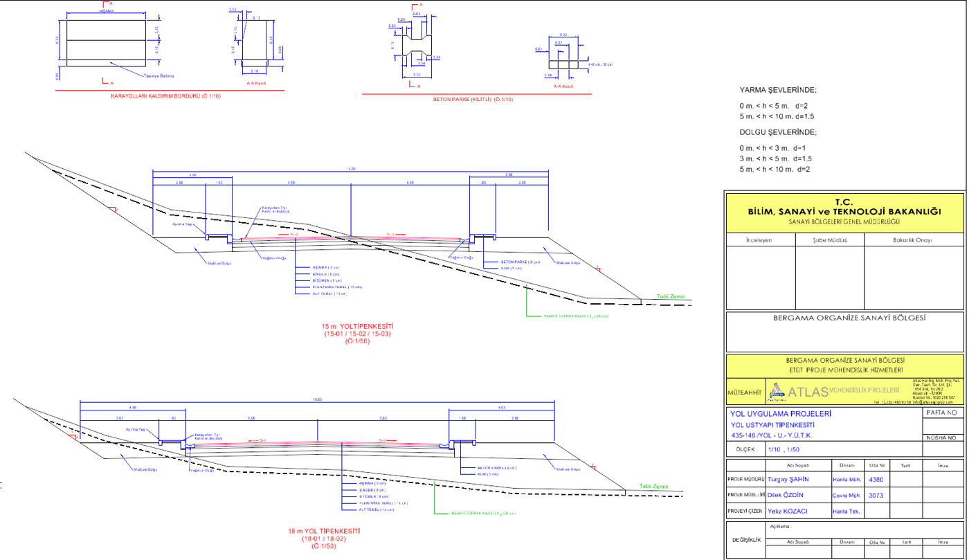The height and width of the screenshot is (560, 969).
Task: Select the DOLGU ŞEVLERİNDE heading text
Action: pos(778,132)
